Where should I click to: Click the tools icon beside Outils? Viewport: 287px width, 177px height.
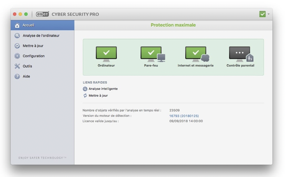[17, 66]
